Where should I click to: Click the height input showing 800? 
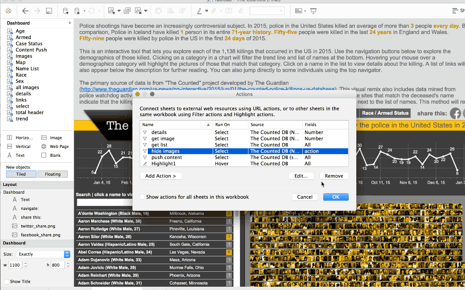tap(57, 265)
